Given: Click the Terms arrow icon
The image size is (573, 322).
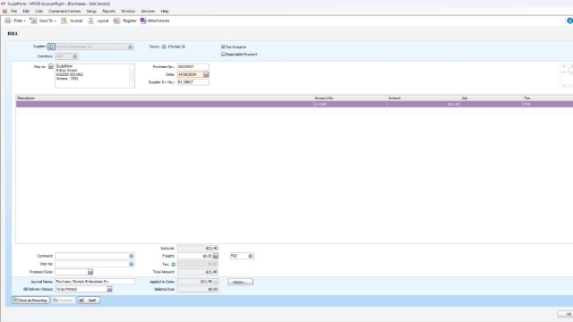Looking at the screenshot, I should (x=164, y=47).
